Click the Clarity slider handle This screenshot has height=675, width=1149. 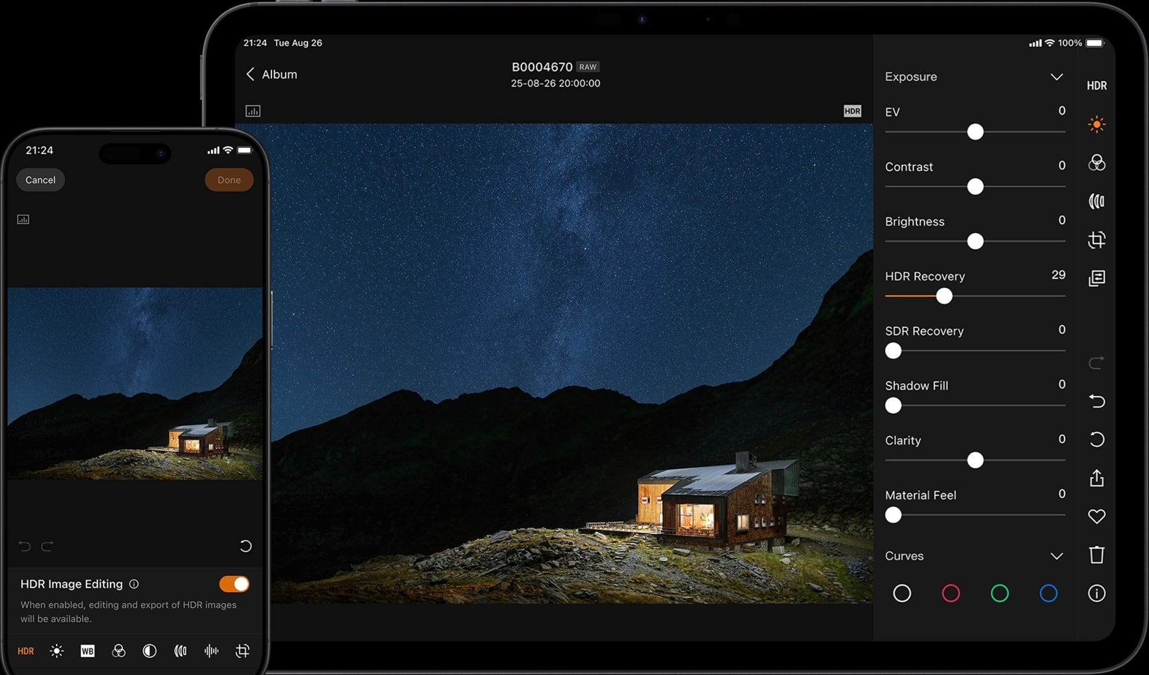tap(975, 460)
